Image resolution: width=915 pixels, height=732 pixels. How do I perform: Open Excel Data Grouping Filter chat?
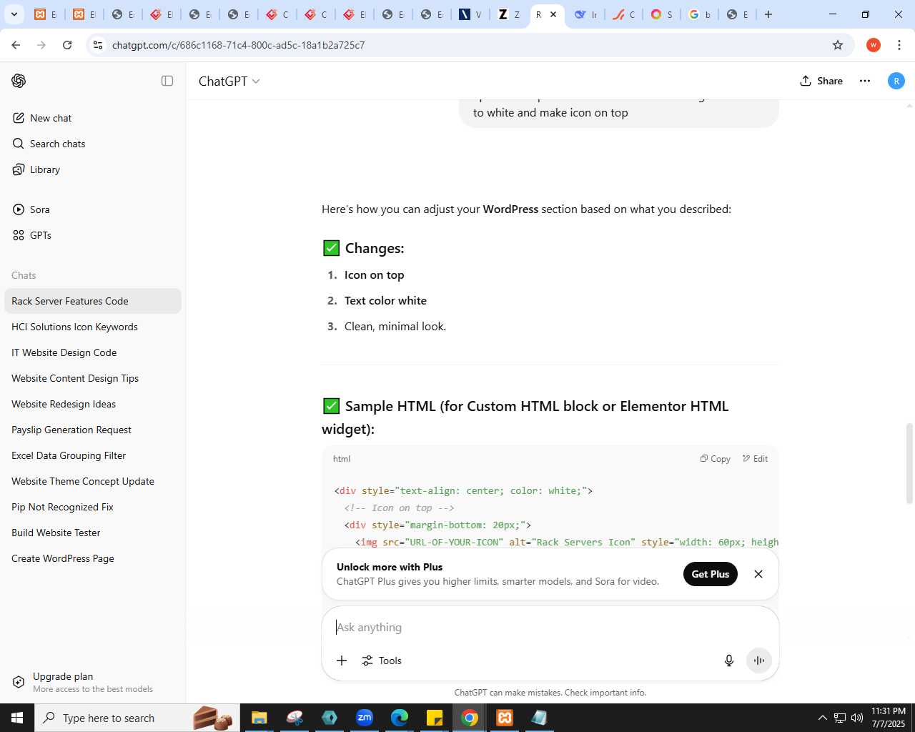[x=93, y=455]
